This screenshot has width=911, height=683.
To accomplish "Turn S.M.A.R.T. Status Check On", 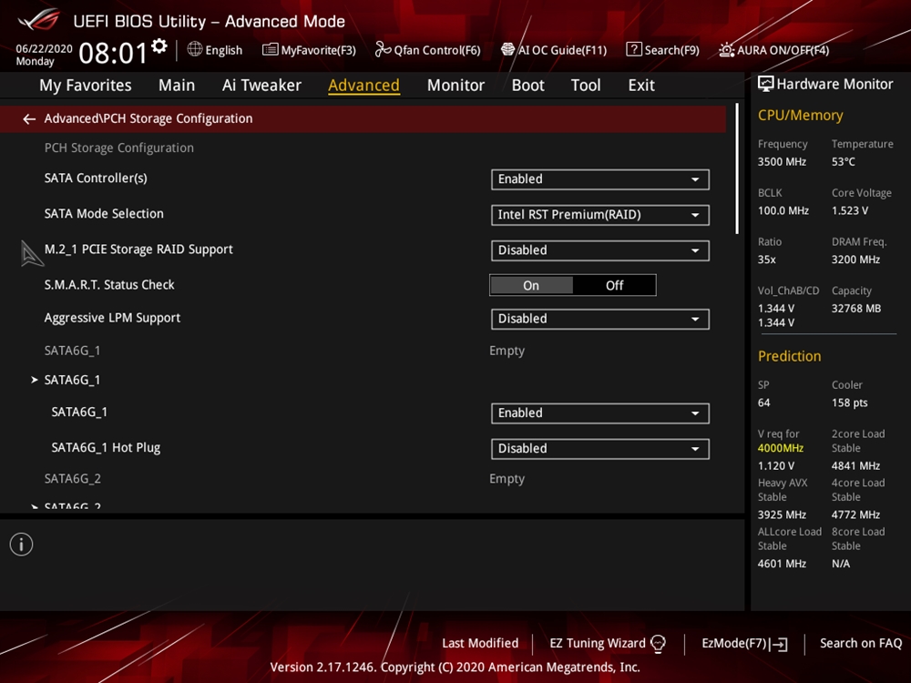I will tap(531, 285).
